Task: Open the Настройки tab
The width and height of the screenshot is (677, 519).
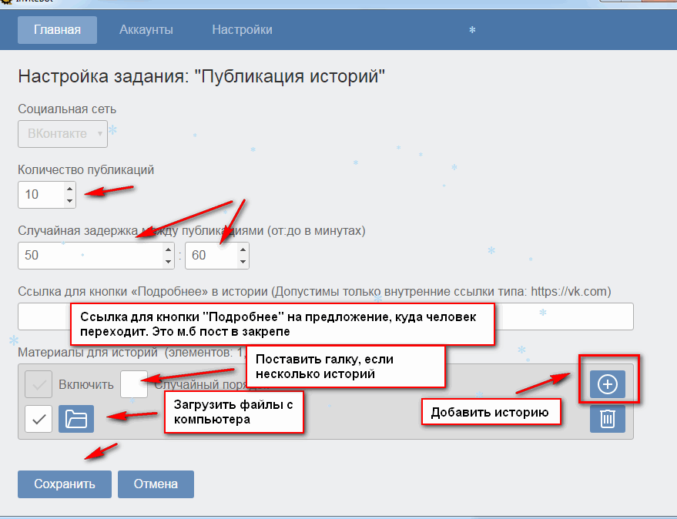Action: click(x=242, y=30)
